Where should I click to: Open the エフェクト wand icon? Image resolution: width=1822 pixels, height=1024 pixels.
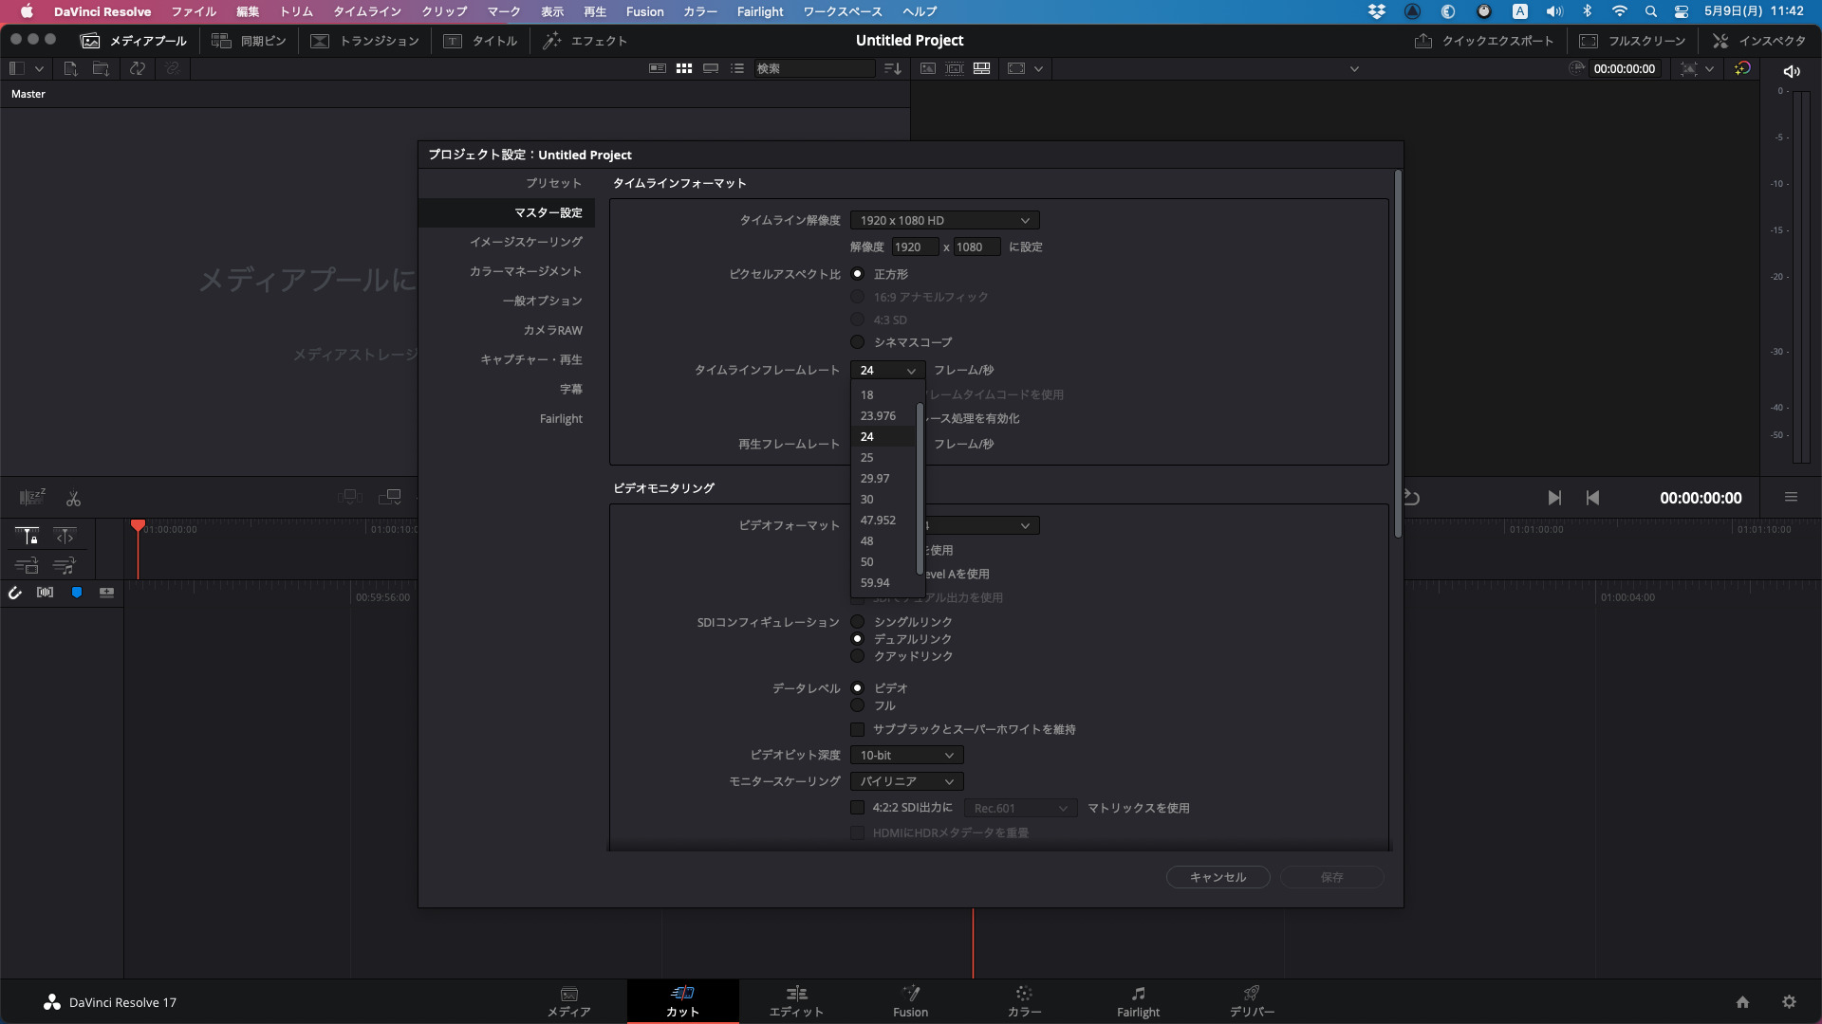point(551,41)
